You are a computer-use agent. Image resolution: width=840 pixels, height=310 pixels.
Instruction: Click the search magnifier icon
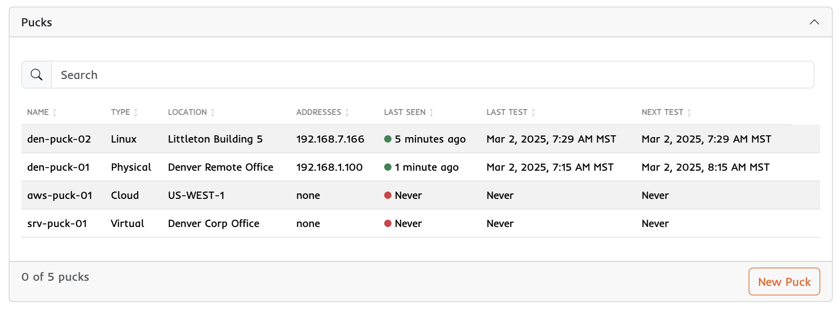pos(37,75)
